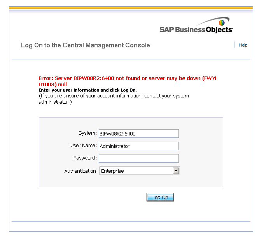Click the 'contact your system administrator' note
Screen dimensions: 257x236
[x=114, y=99]
